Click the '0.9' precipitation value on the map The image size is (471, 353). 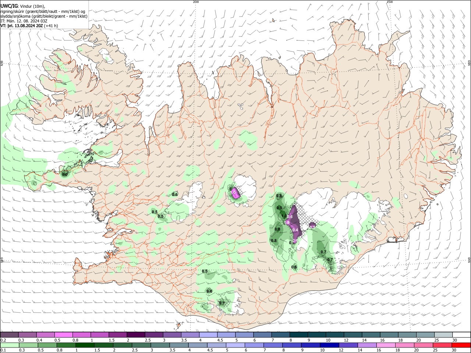click(279, 208)
